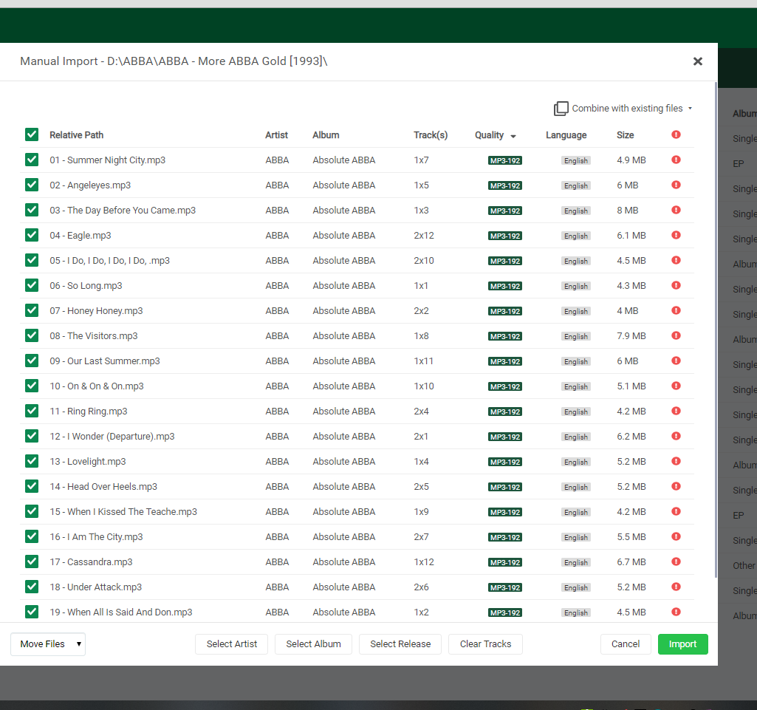
Task: Uncheck 04 - Eagle.mp3 checkbox
Action: [32, 235]
